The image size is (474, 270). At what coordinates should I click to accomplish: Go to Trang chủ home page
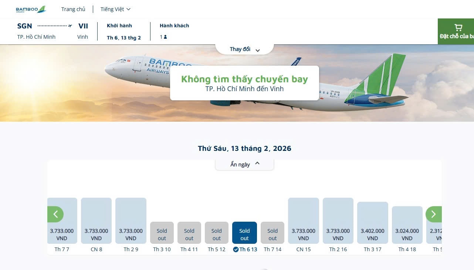click(73, 9)
